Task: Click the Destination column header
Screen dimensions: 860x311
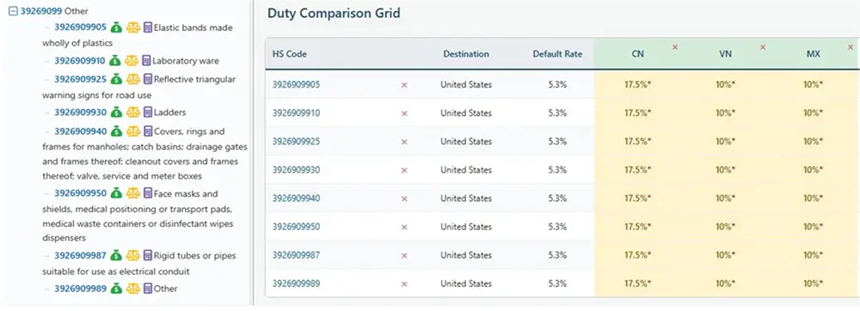Action: coord(466,54)
